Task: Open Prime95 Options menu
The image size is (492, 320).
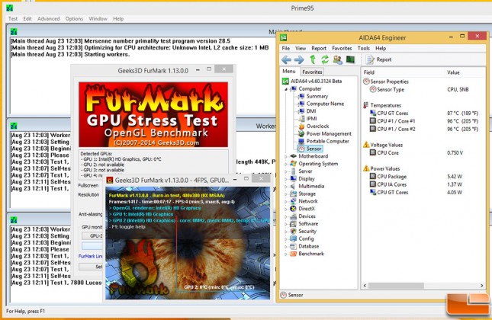Action: click(x=74, y=19)
